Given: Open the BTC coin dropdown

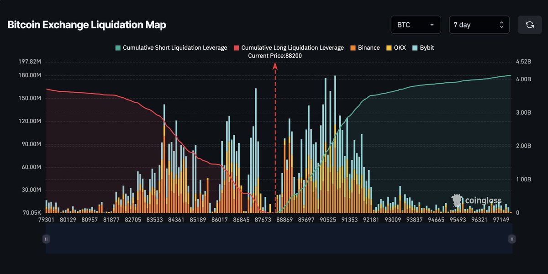Looking at the screenshot, I should [416, 25].
